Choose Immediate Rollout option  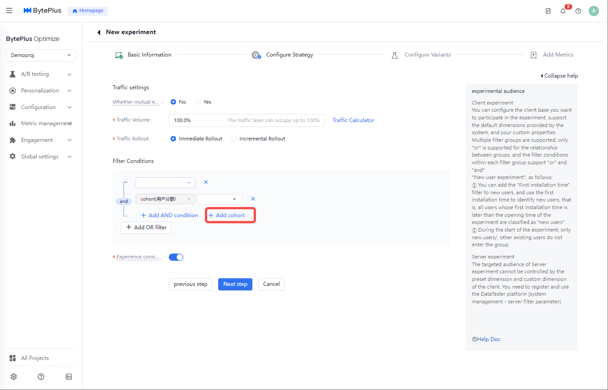click(173, 139)
